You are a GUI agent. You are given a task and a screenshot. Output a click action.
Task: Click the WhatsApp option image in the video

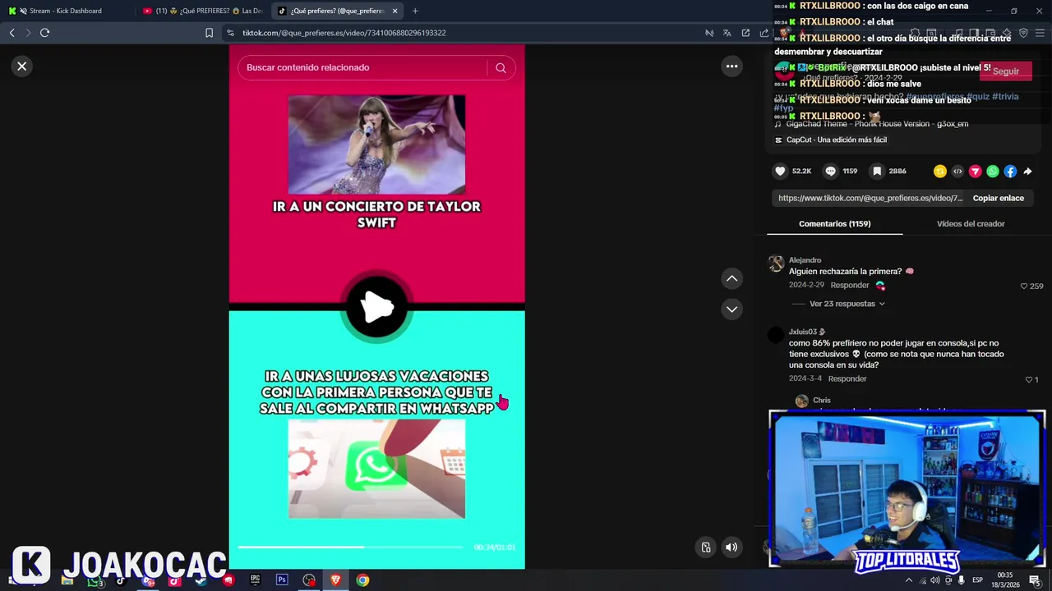click(376, 469)
